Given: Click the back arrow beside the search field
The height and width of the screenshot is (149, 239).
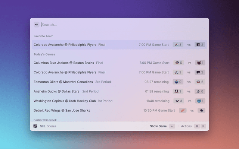Looking at the screenshot, I should (37, 25).
